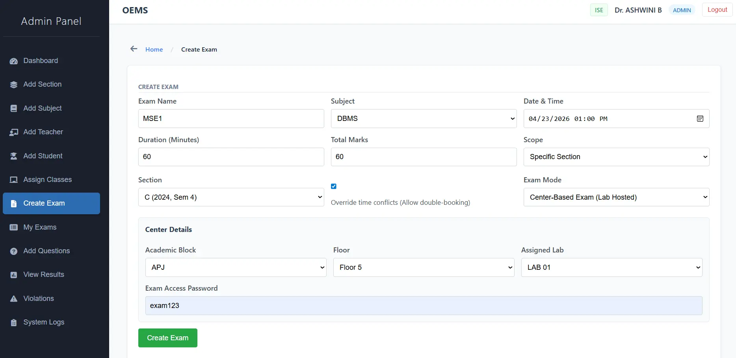Open My Exams menu item
736x358 pixels.
click(x=51, y=227)
